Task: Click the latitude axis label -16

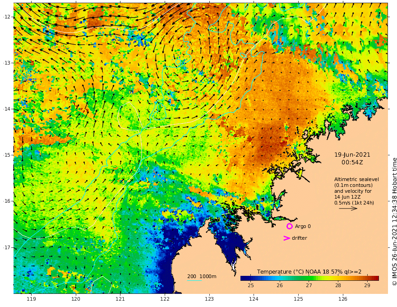Action: (7, 201)
